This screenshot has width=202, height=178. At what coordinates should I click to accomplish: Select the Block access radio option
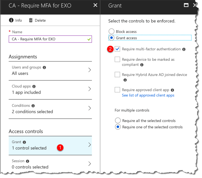[x=112, y=32]
